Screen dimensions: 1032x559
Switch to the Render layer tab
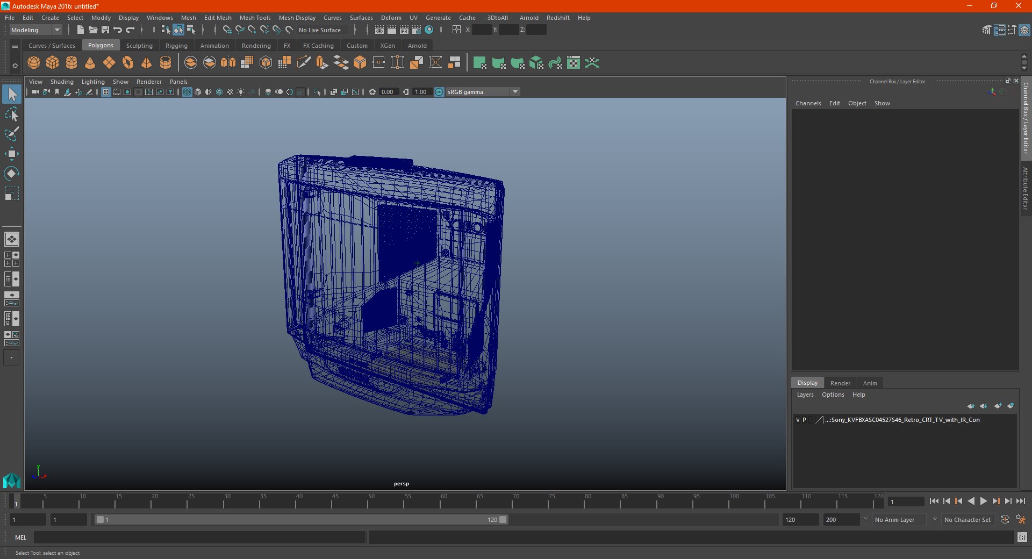click(840, 383)
